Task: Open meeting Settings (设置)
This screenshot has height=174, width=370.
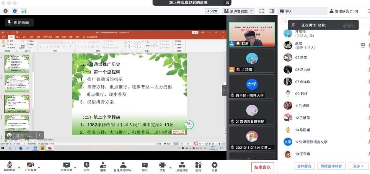Action: click(x=214, y=167)
